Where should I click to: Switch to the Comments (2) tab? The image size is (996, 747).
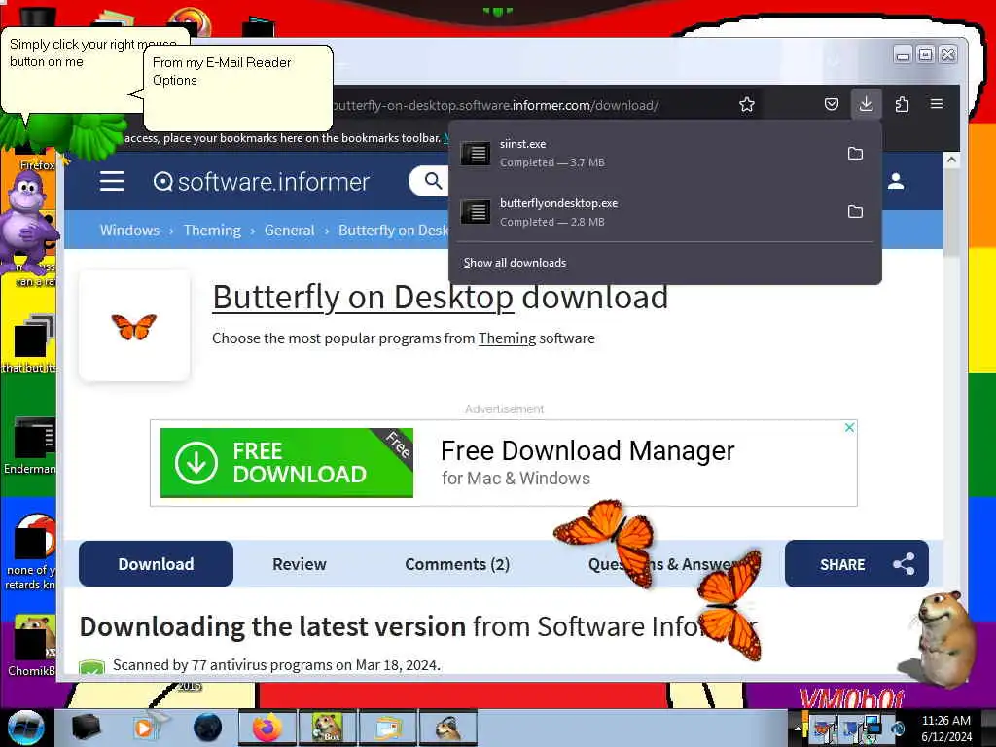coord(457,563)
